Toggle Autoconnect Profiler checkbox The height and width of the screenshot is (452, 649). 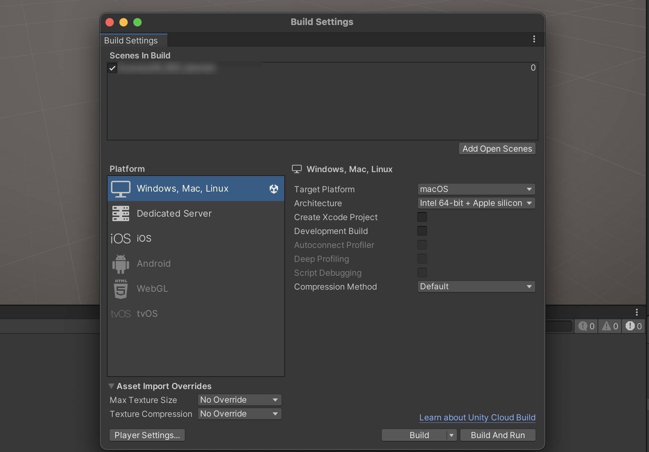[x=422, y=245]
